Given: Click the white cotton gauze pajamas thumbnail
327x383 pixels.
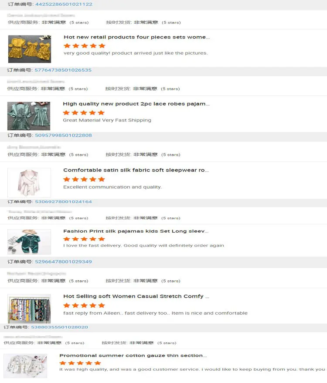Looking at the screenshot, I should pyautogui.click(x=25, y=366).
